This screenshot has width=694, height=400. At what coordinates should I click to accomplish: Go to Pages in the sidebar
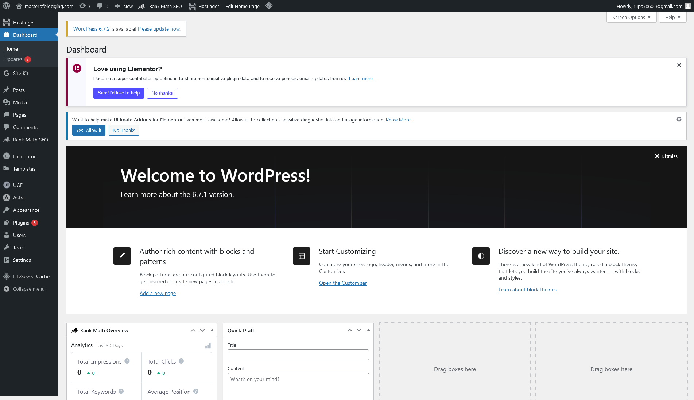[29, 115]
